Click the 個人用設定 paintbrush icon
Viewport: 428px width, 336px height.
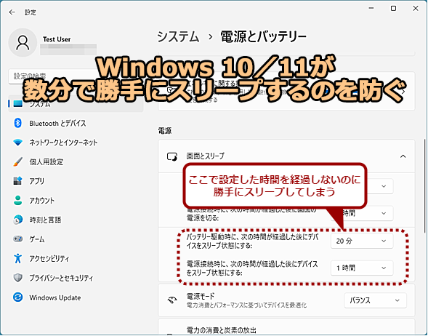(17, 161)
